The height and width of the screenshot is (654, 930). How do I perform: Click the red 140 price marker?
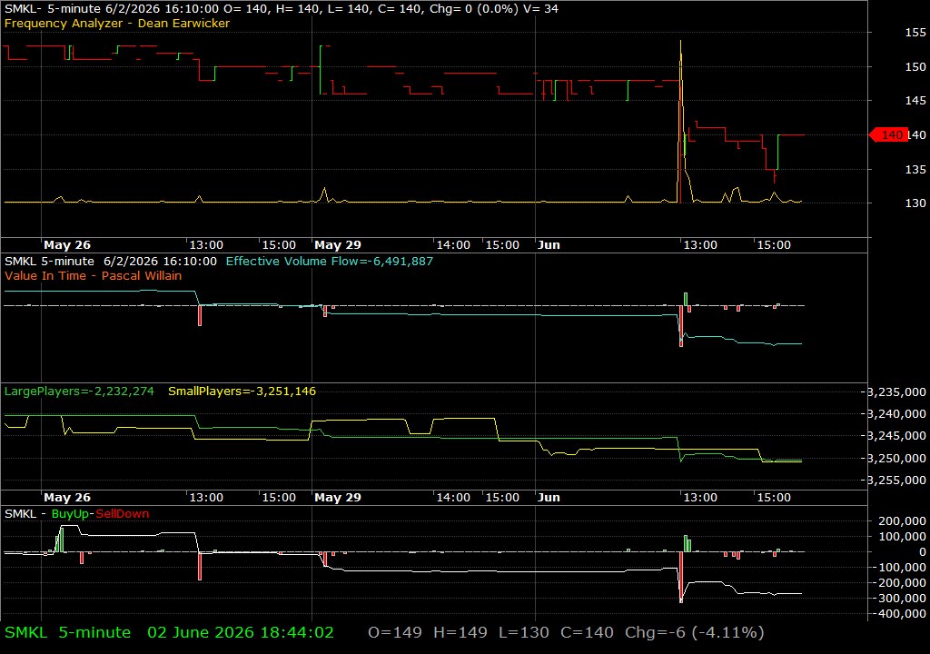[888, 135]
